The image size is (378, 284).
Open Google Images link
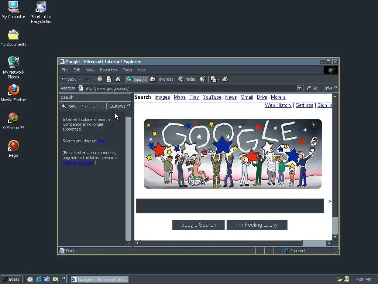click(x=162, y=97)
